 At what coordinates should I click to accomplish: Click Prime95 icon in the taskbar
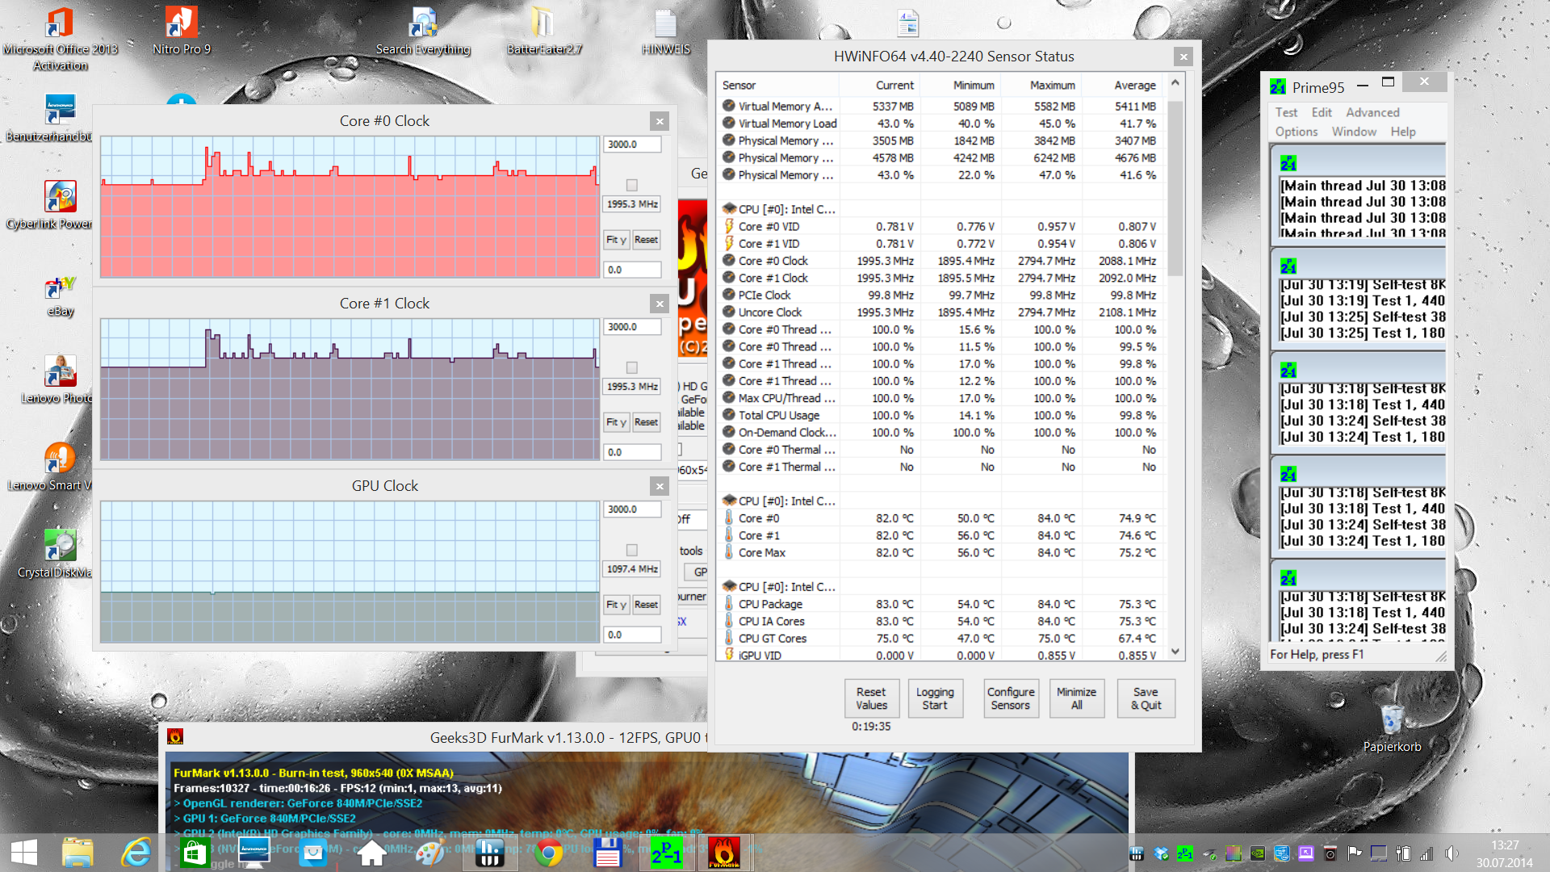click(x=667, y=852)
